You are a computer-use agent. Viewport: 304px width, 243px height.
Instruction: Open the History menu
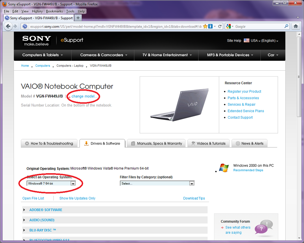click(37, 11)
